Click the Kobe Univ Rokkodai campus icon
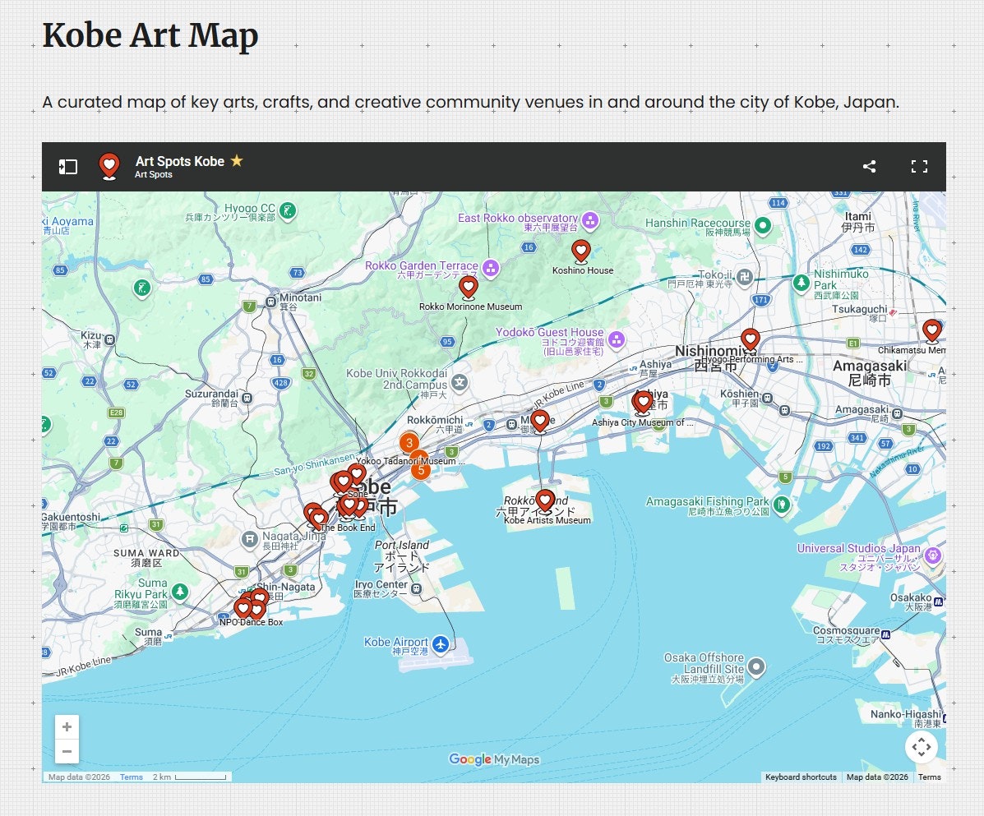This screenshot has height=816, width=984. pos(460,382)
